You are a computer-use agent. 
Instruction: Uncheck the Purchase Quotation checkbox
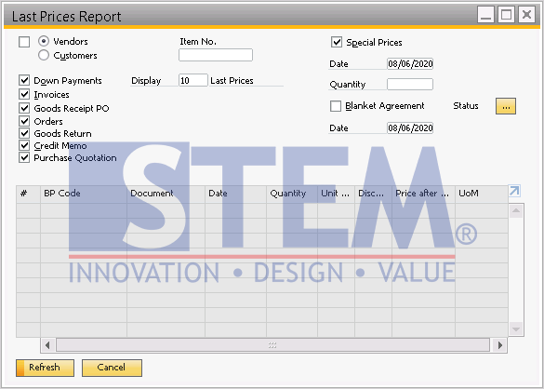(x=24, y=157)
